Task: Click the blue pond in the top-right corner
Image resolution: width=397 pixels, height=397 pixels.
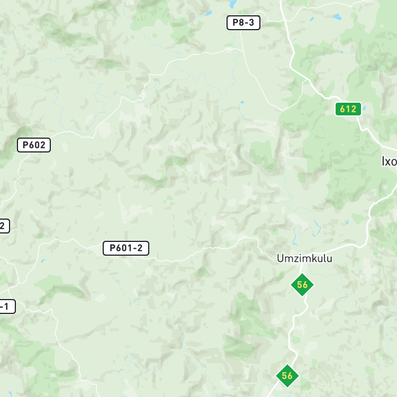Action: (x=337, y=17)
